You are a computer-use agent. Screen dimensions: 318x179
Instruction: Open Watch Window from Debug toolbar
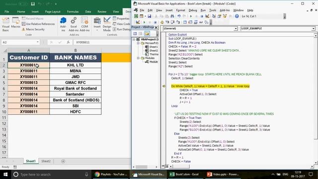point(195,22)
